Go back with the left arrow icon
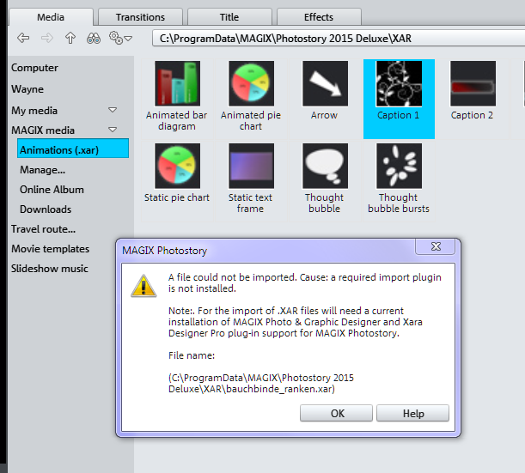525x473 pixels. click(x=23, y=38)
